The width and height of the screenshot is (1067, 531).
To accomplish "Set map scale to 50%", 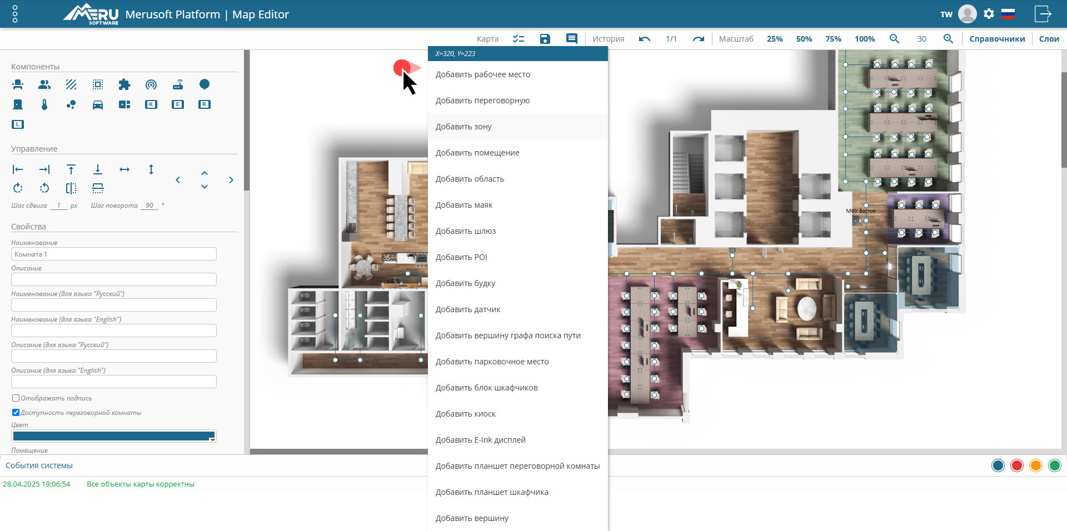I will (804, 39).
